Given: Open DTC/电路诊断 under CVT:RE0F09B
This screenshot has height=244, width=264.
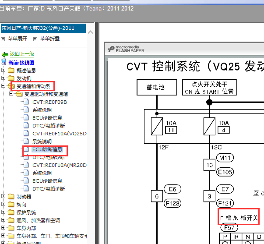Looking at the screenshot, I should (x=49, y=126).
